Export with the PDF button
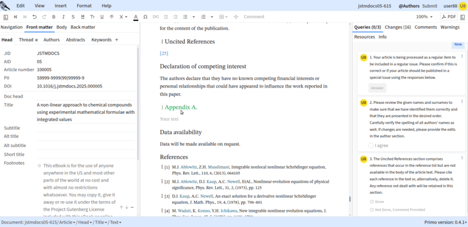The width and height of the screenshot is (468, 227). [x=449, y=17]
